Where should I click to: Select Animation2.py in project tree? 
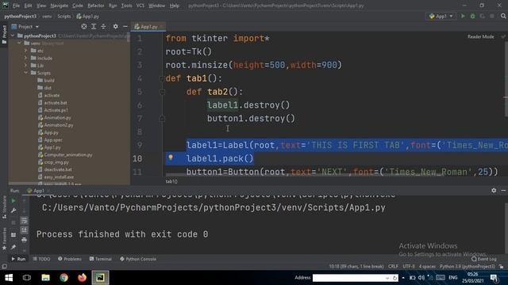pyautogui.click(x=59, y=125)
